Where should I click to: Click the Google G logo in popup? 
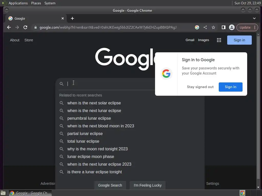point(166,73)
